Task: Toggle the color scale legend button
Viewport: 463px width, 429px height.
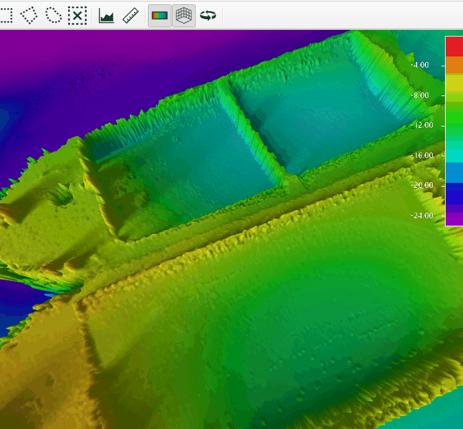Action: coord(160,15)
